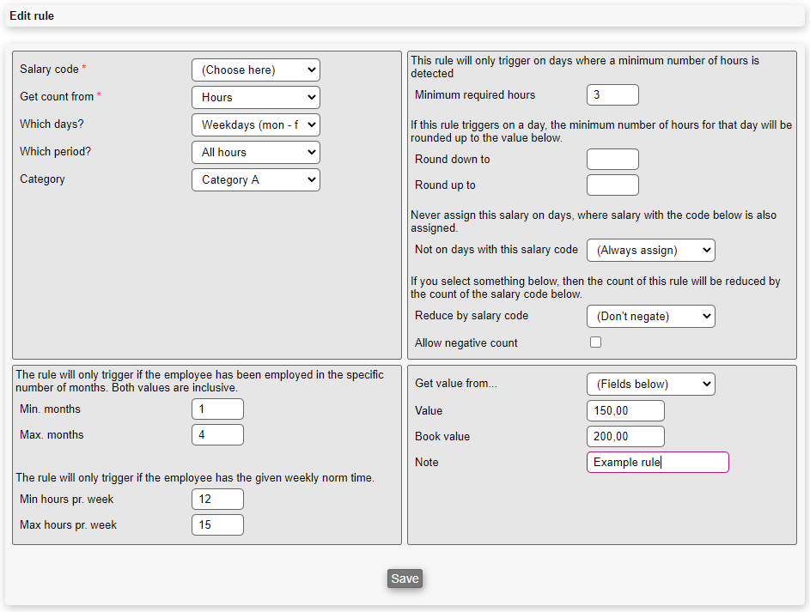Open the Get value from dropdown
This screenshot has height=612, width=810.
coord(650,385)
